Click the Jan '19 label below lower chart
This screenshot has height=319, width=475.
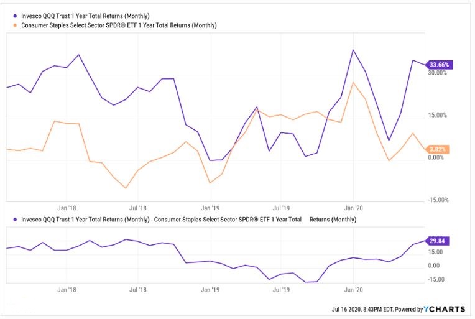click(x=210, y=290)
